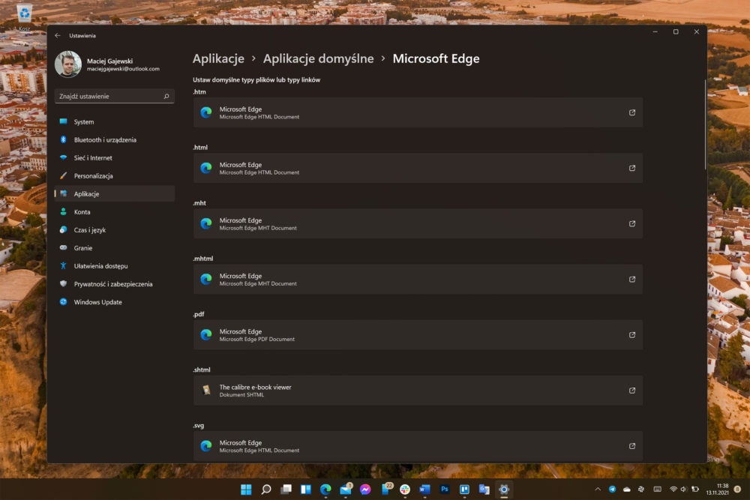This screenshot has height=500, width=750.
Task: Change the default app for .html
Action: [418, 168]
